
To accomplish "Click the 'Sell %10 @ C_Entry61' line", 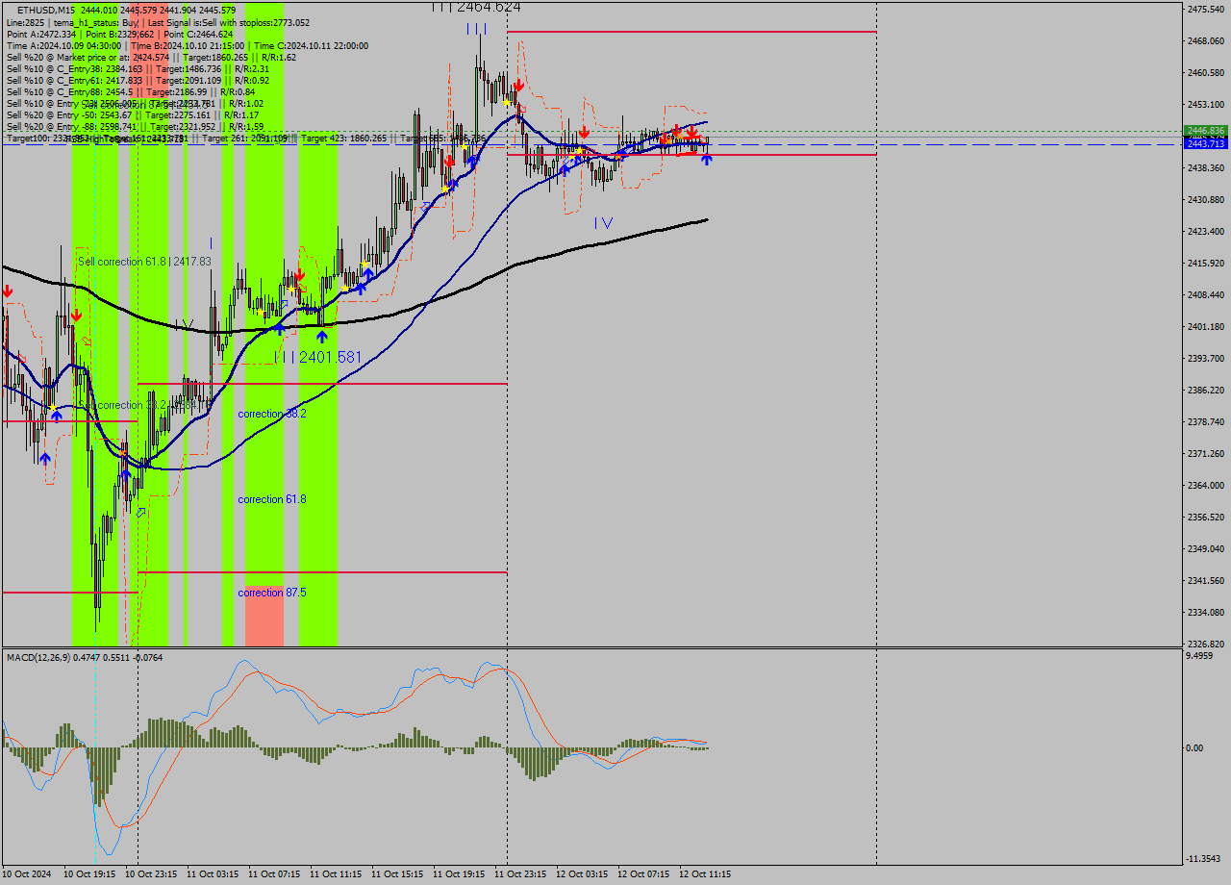I will 138,79.
